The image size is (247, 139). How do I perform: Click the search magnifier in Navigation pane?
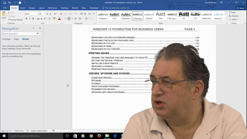point(37,34)
